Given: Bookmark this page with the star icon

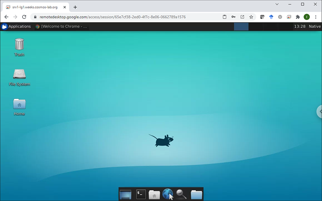Looking at the screenshot, I should point(251,17).
